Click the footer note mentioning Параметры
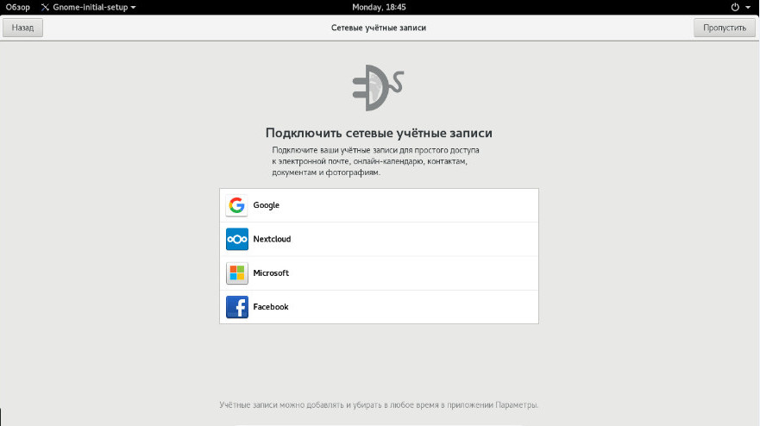Image resolution: width=760 pixels, height=426 pixels. (x=379, y=404)
